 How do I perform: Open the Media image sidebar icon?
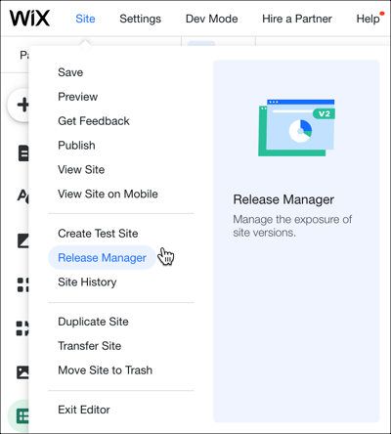(22, 372)
